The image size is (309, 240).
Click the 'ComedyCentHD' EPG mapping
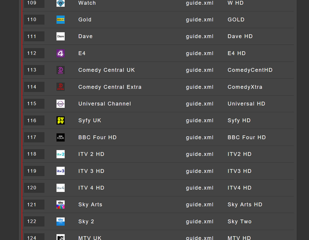click(250, 70)
